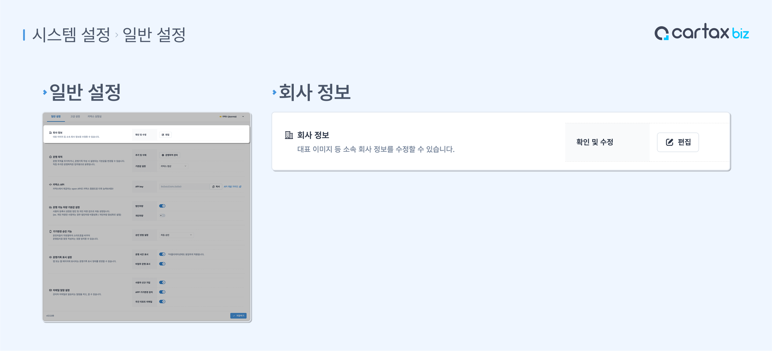
Task: Switch to the 고급 설정 tab
Action: click(75, 117)
